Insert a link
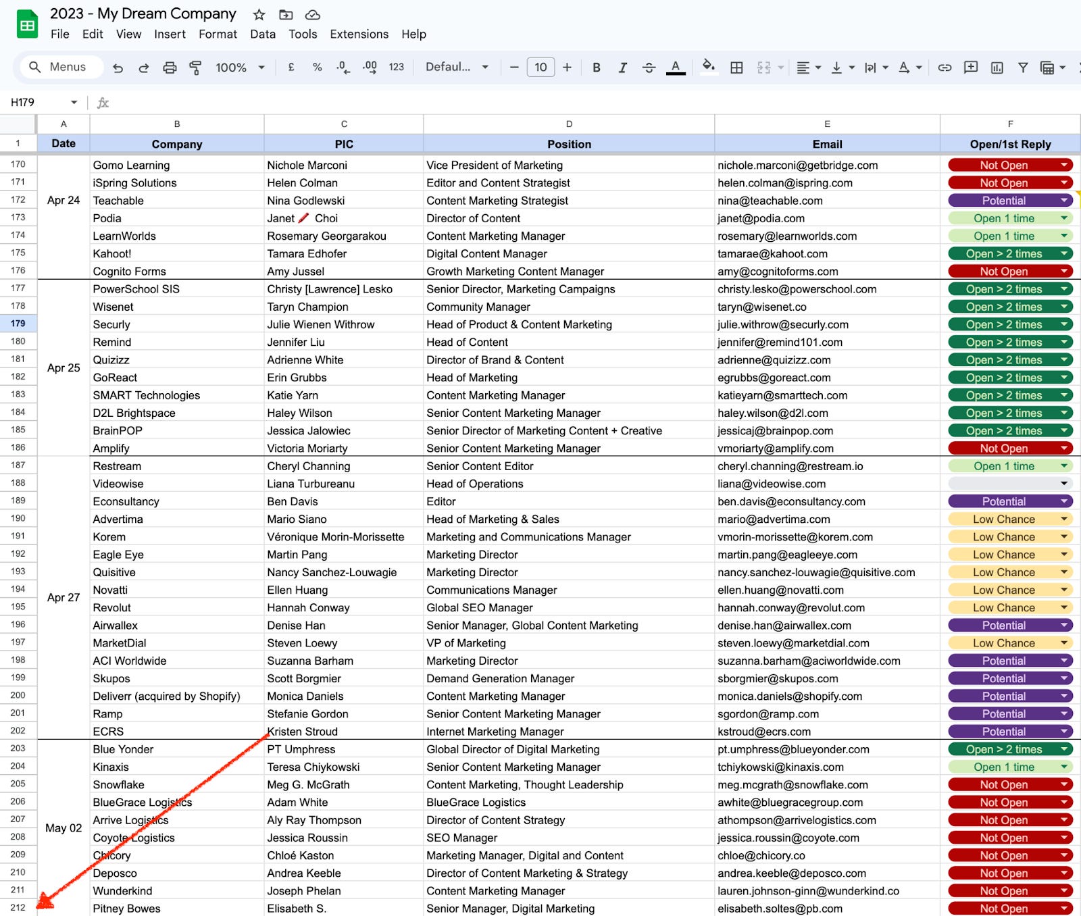This screenshot has height=916, width=1081. (x=945, y=68)
